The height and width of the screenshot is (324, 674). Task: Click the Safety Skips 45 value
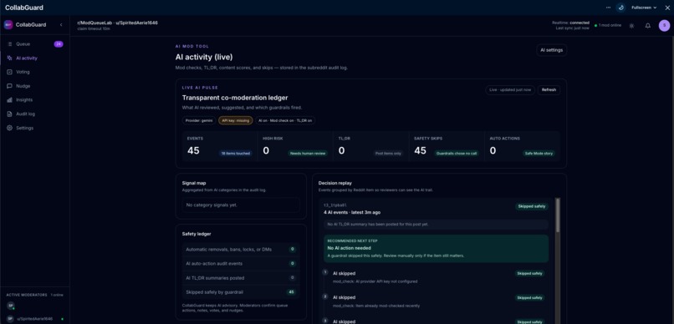tap(420, 150)
